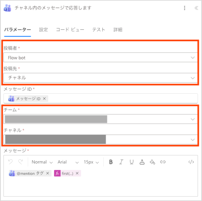Viewport: 202px width, 201px height.
Task: Click the undo arrow in editor
Action: (10, 162)
